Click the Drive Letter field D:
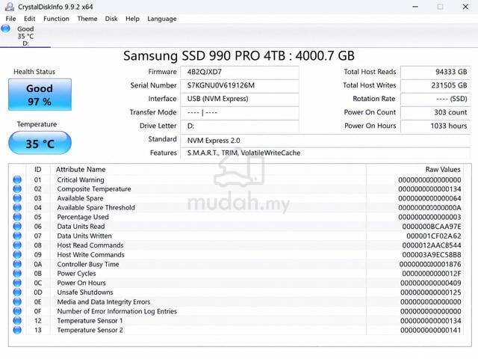The image size is (478, 359). (240, 126)
